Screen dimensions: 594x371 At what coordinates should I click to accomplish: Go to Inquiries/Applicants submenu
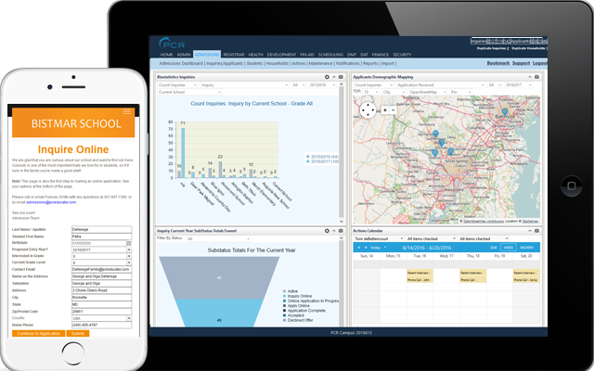[x=225, y=63]
